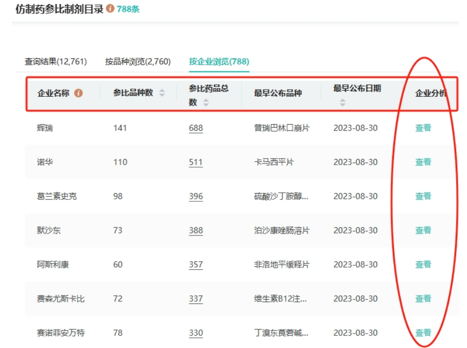Screen dimensions: 467x348
Task: Open 查看 analysis link for 辉瑞
Action: click(x=423, y=128)
